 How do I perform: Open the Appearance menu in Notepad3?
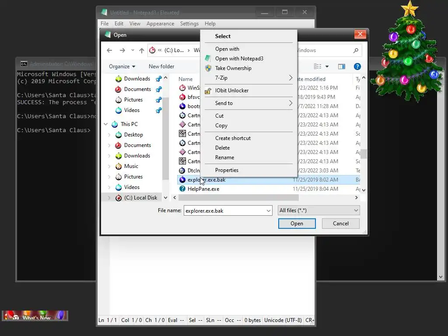coord(160,24)
